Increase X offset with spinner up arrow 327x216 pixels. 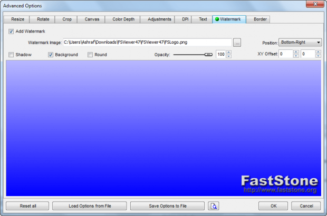click(296, 52)
